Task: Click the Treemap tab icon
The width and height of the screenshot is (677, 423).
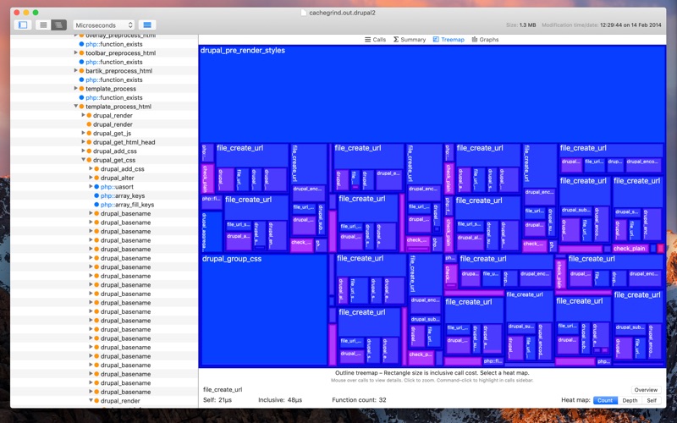Action: pos(436,39)
